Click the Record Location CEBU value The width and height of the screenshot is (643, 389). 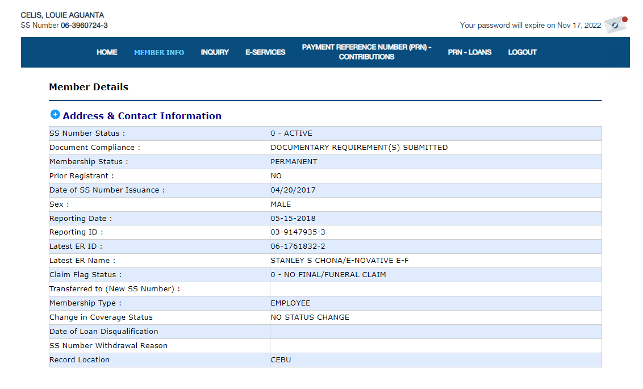[281, 360]
